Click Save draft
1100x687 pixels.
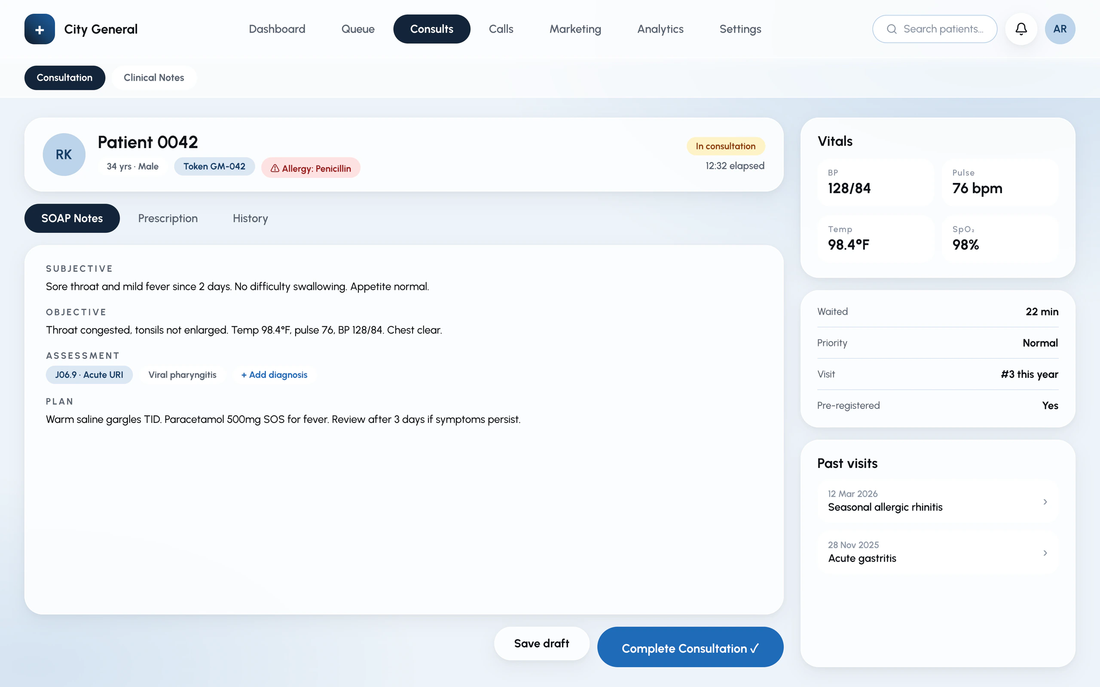click(541, 643)
